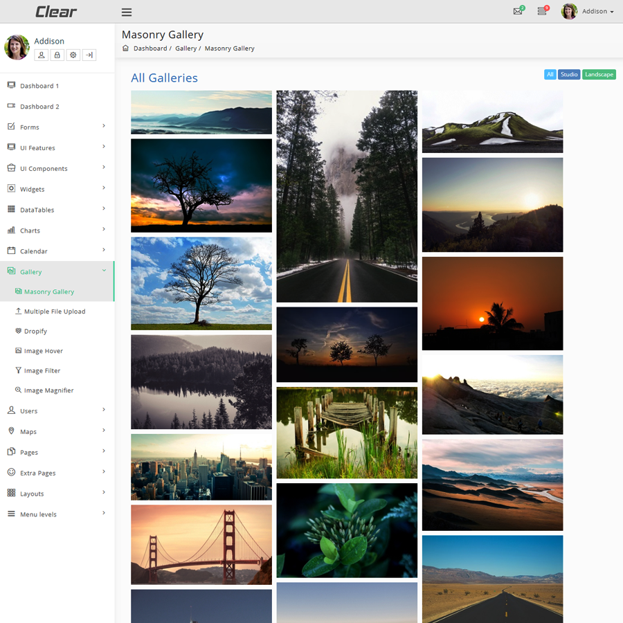The height and width of the screenshot is (623, 623).
Task: Expand the UI Components chevron
Action: point(104,168)
